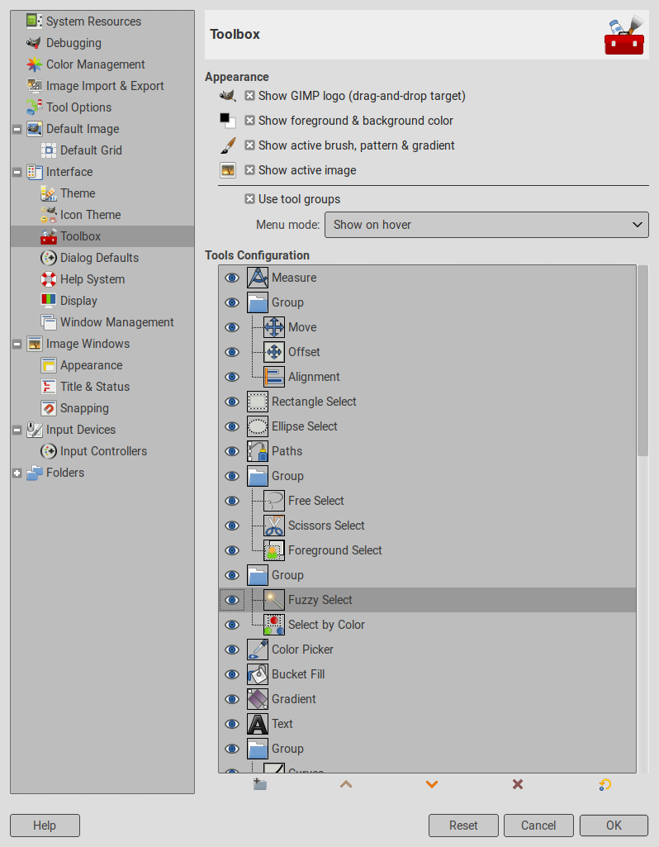
Task: Collapse the Input Devices tree node
Action: (x=17, y=430)
